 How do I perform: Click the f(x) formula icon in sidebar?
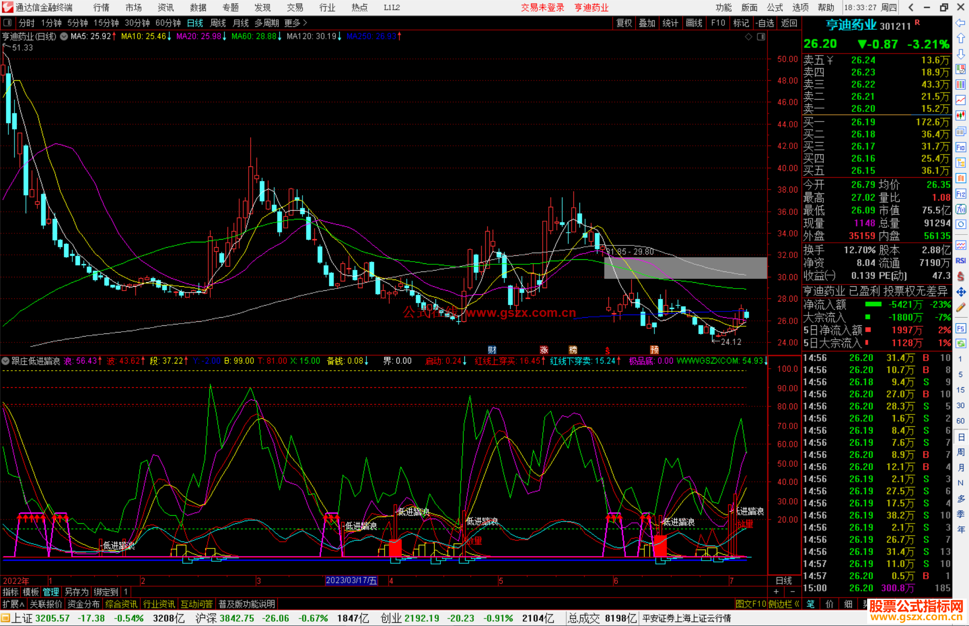tap(960, 209)
